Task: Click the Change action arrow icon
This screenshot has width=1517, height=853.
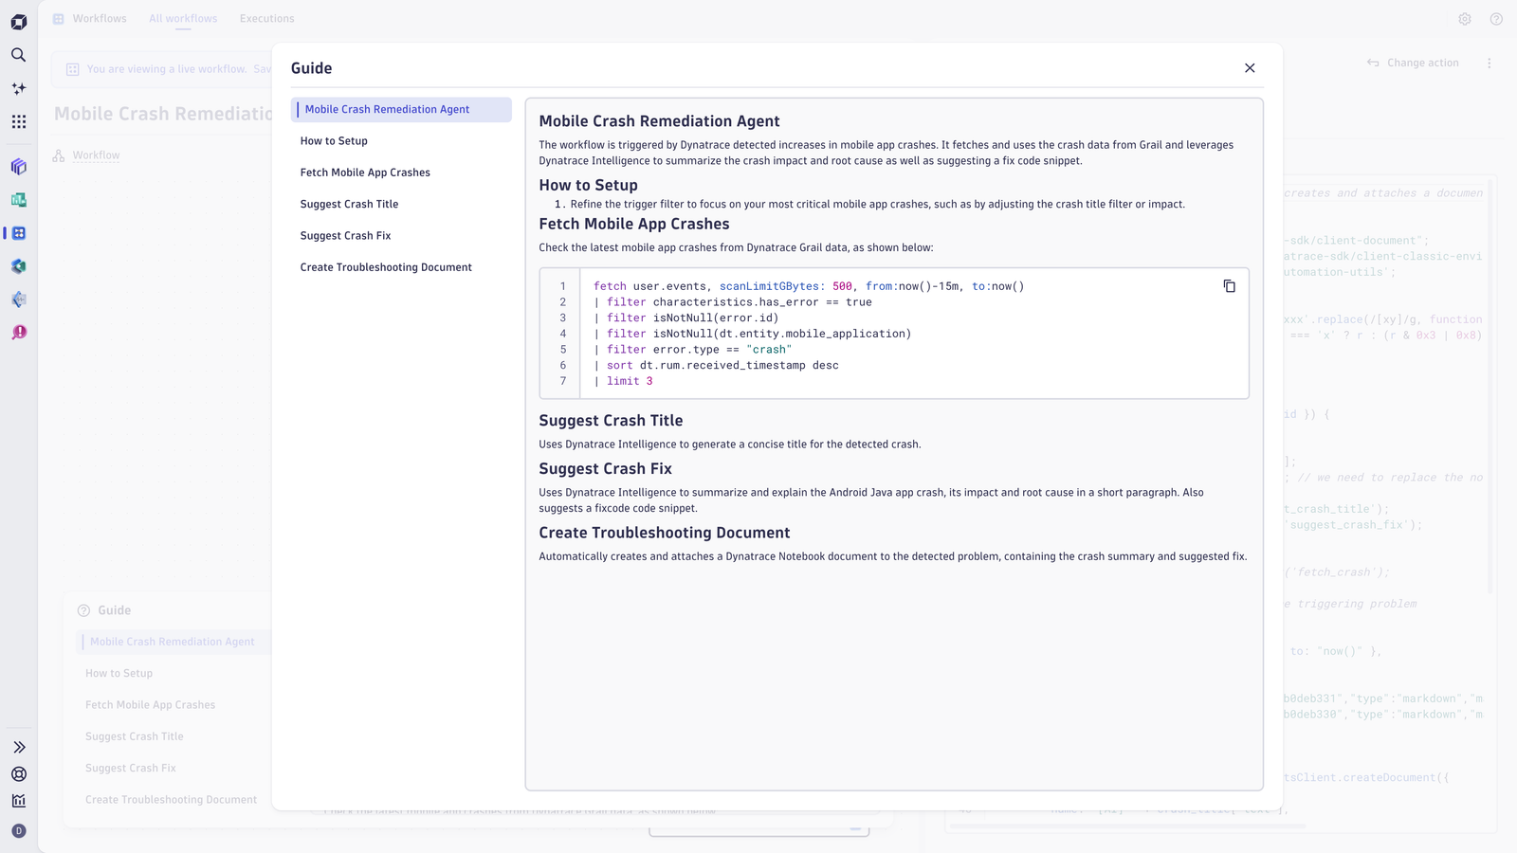Action: point(1373,64)
